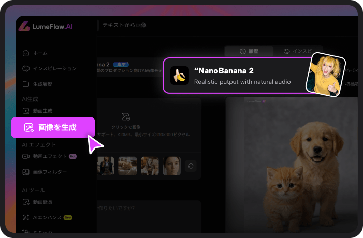Image resolution: width=363 pixels, height=238 pixels.
Task: Click the テキストから画像 header
Action: [x=125, y=25]
